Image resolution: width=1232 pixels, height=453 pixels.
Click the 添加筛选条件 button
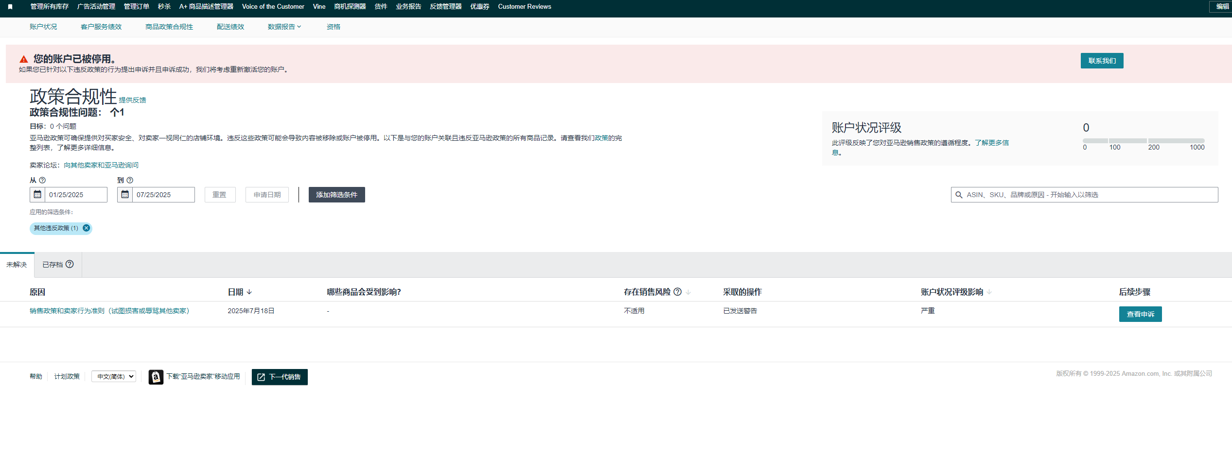(x=336, y=195)
